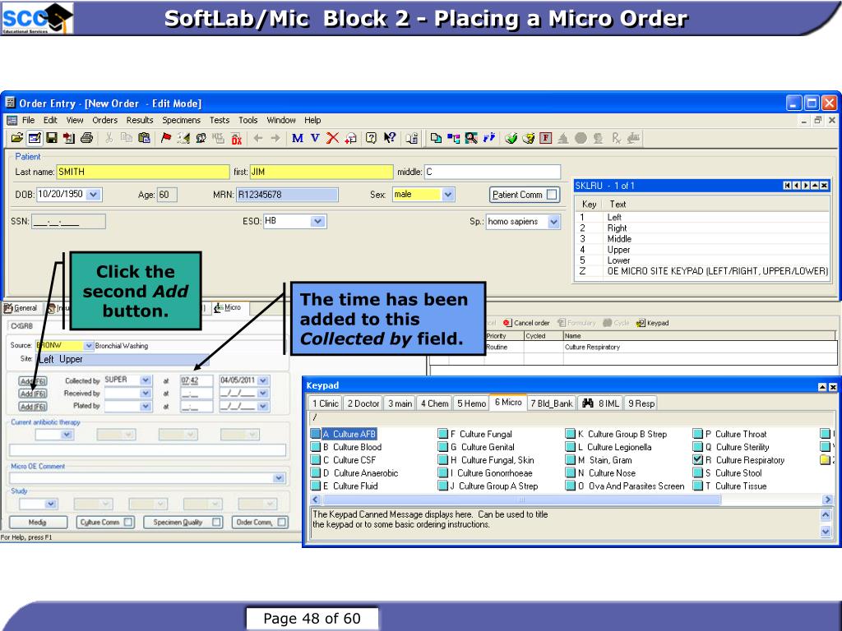Screen dimensions: 842x631
Task: Click the What's This pointer help icon
Action: pyautogui.click(x=389, y=138)
